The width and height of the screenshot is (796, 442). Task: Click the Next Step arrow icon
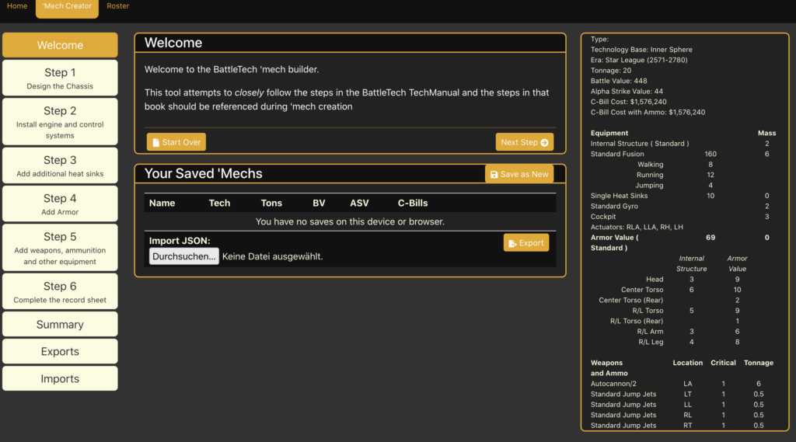[x=545, y=143]
